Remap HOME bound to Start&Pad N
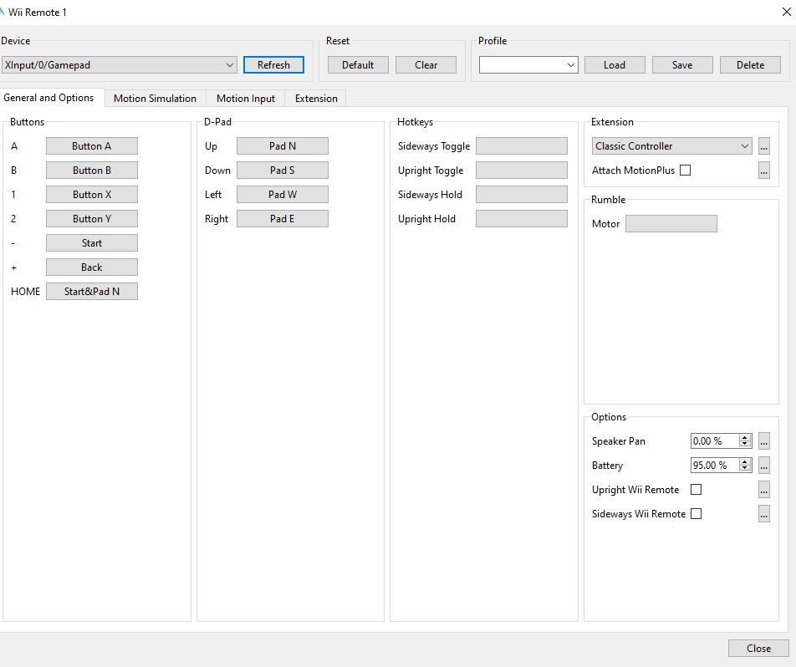 pos(92,292)
